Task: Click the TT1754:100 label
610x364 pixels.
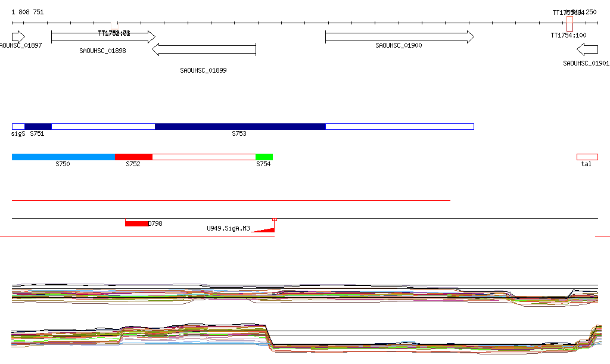Action: (569, 35)
